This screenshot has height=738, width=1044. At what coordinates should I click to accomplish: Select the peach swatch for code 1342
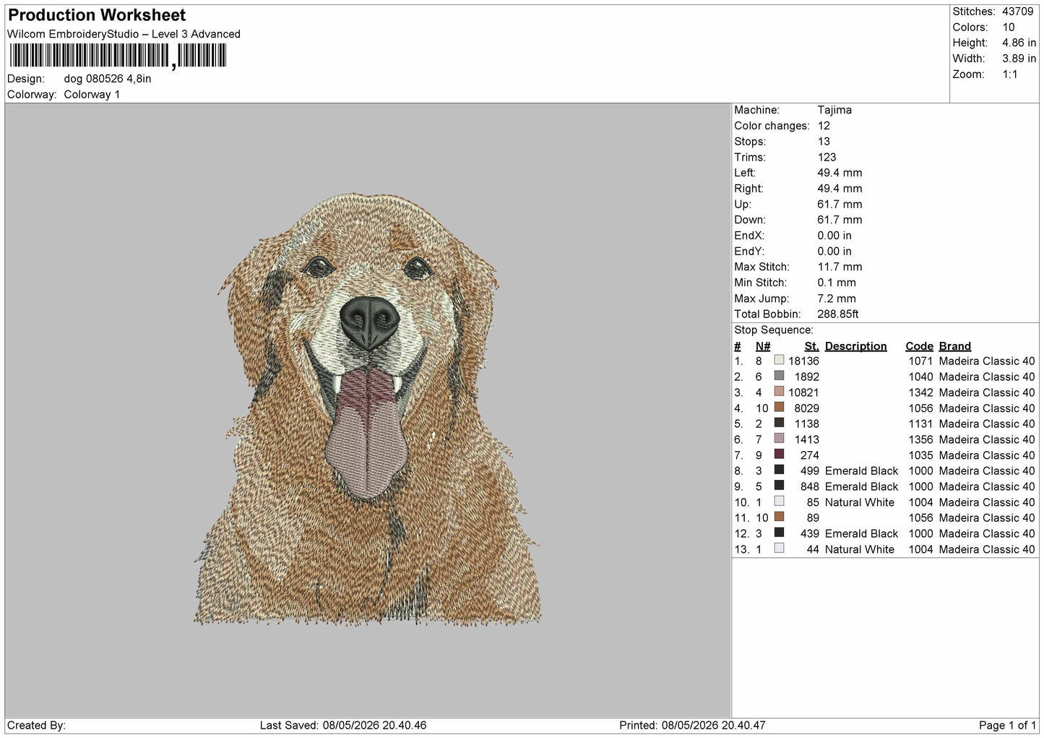[779, 392]
